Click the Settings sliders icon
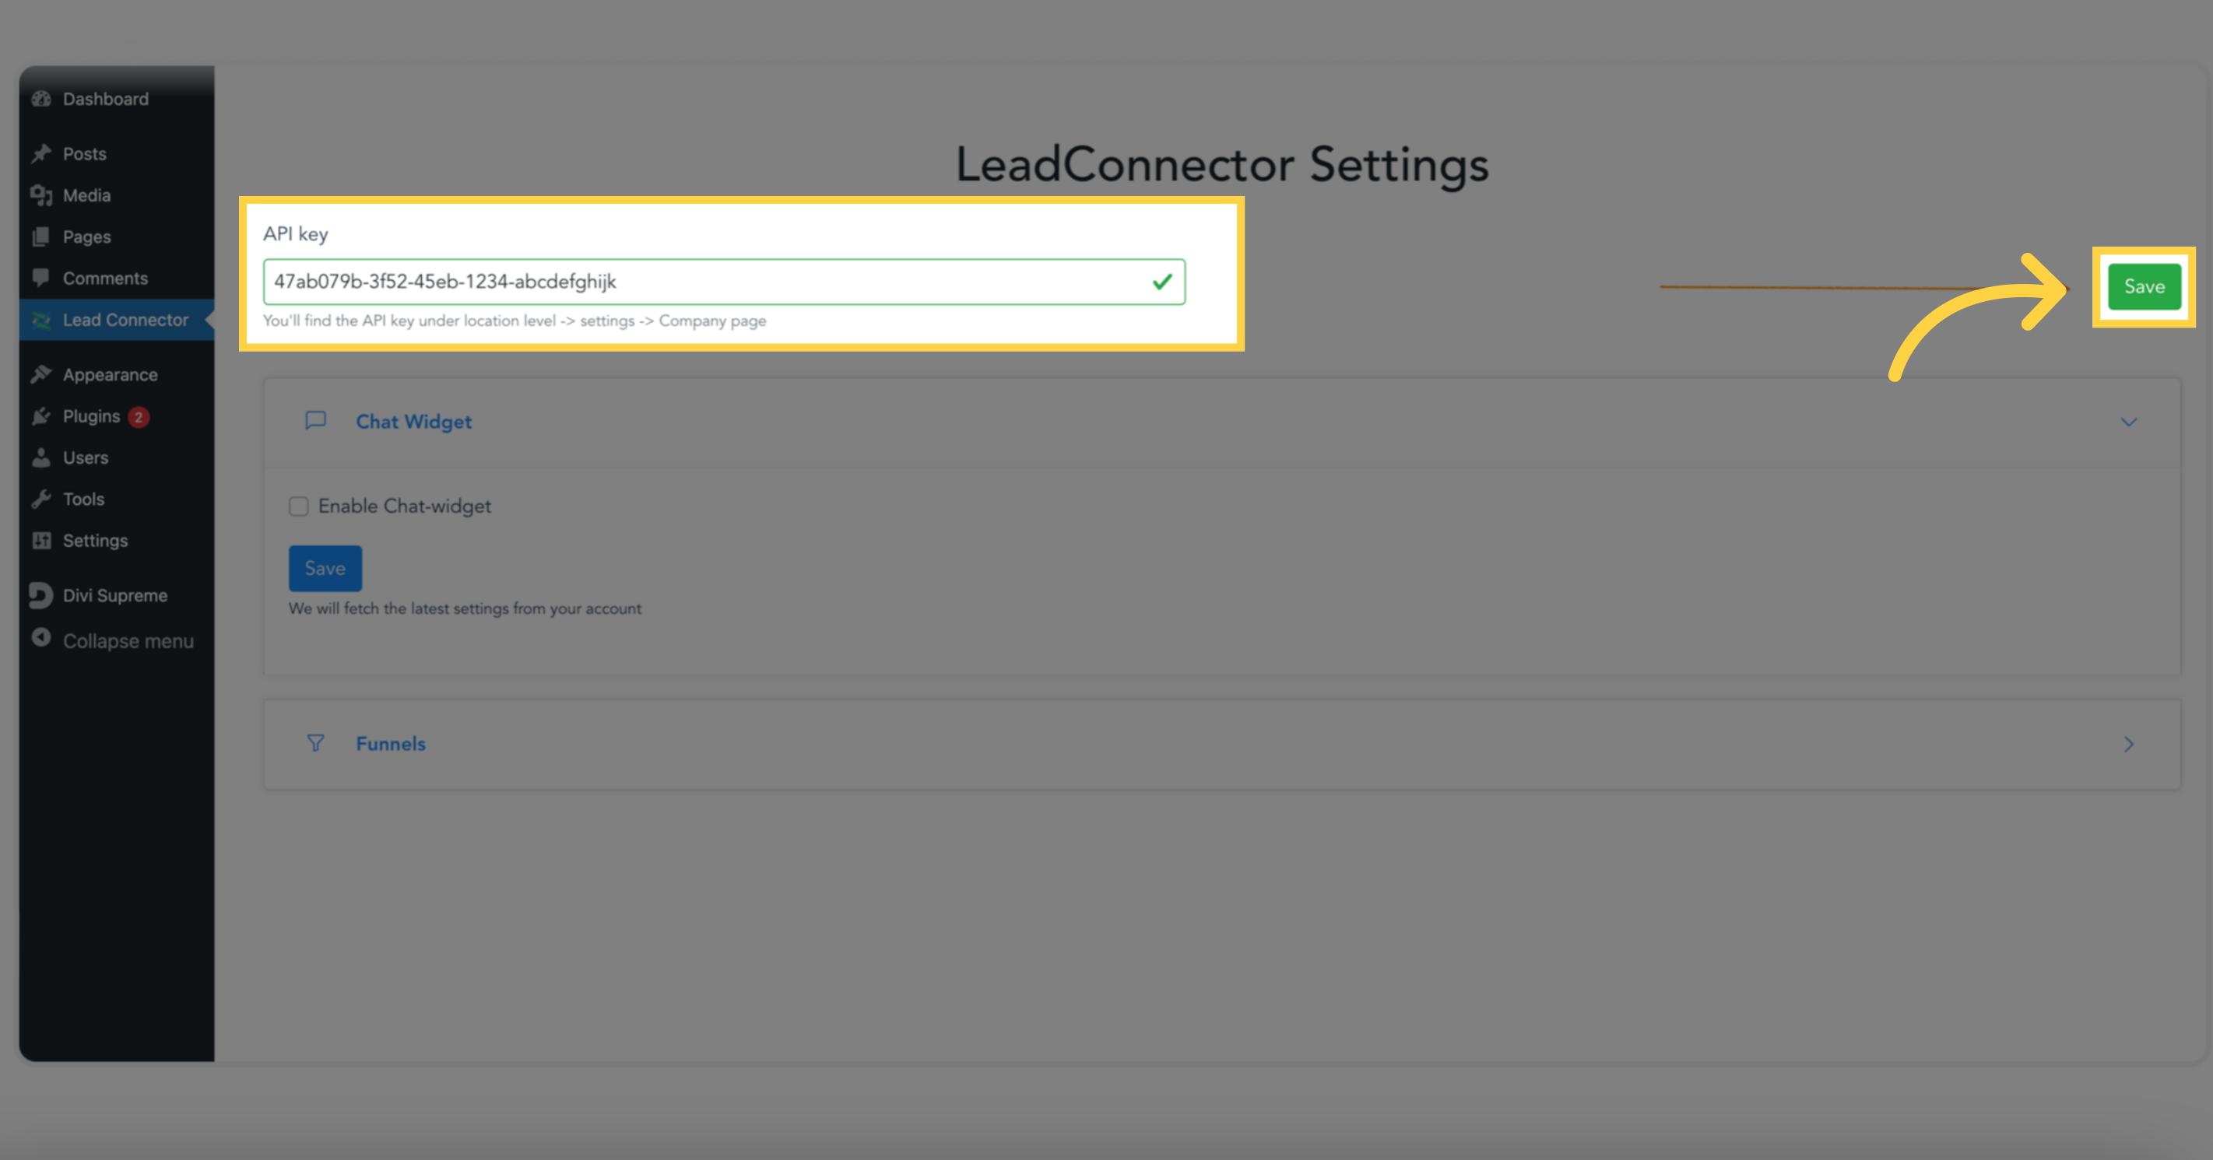Image resolution: width=2213 pixels, height=1160 pixels. pyautogui.click(x=41, y=540)
